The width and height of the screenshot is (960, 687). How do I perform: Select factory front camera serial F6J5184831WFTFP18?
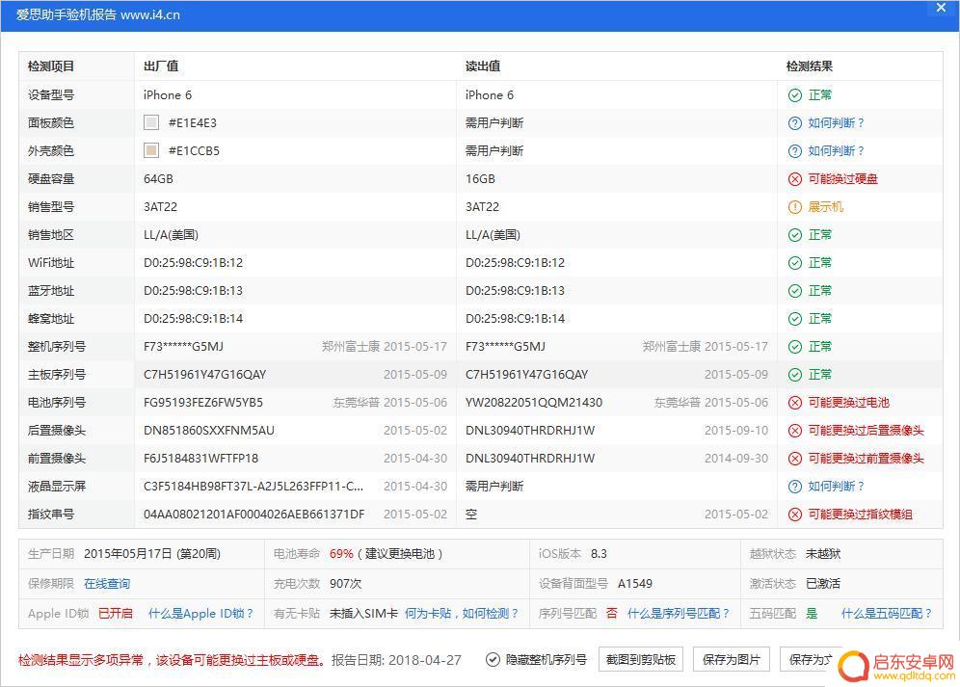[x=200, y=459]
